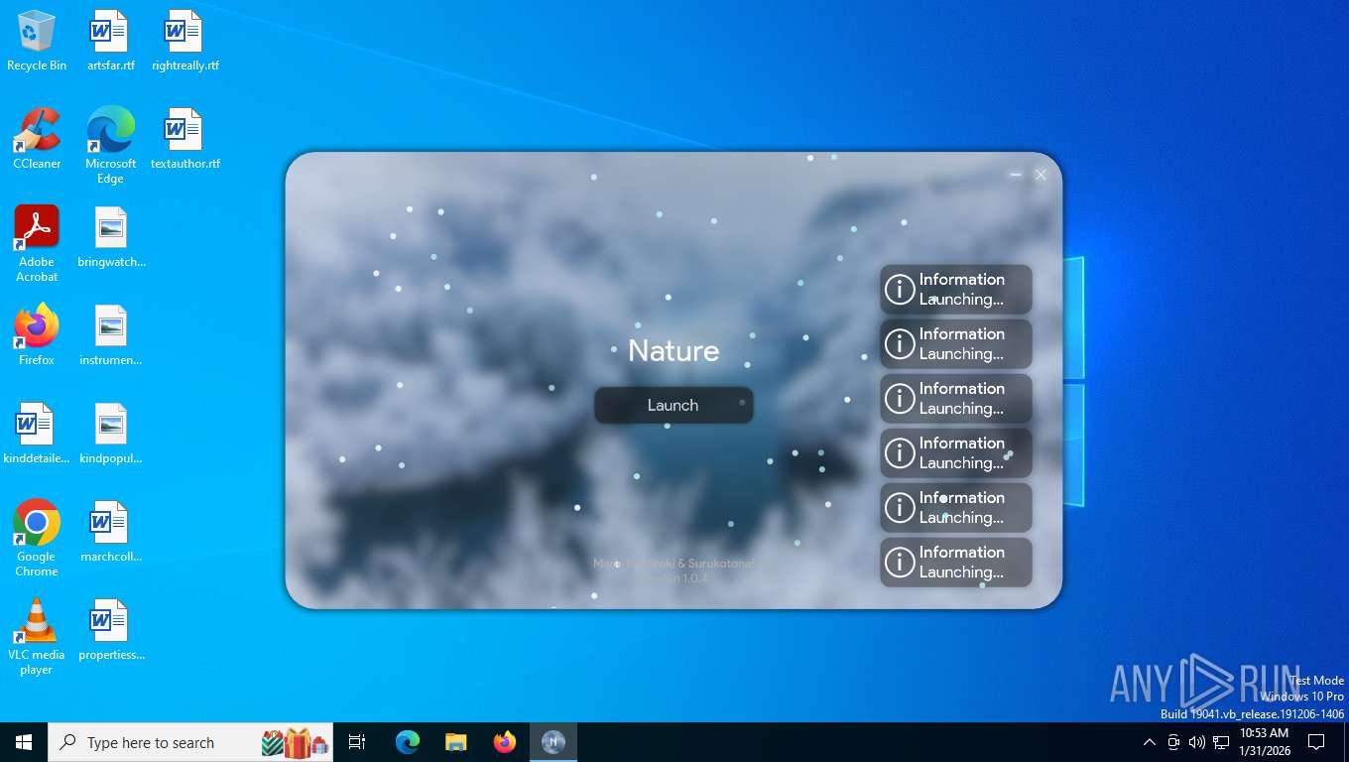Select the CCleaner desktop shortcut
Viewport: 1349px width, 762px height.
tap(37, 139)
